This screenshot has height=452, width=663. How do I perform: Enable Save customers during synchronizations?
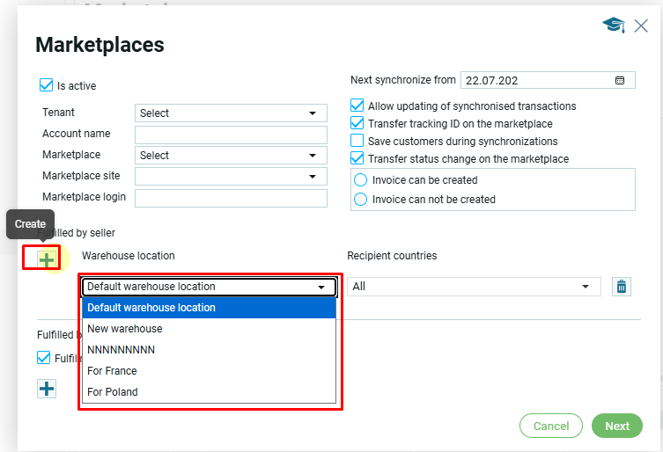(x=357, y=141)
